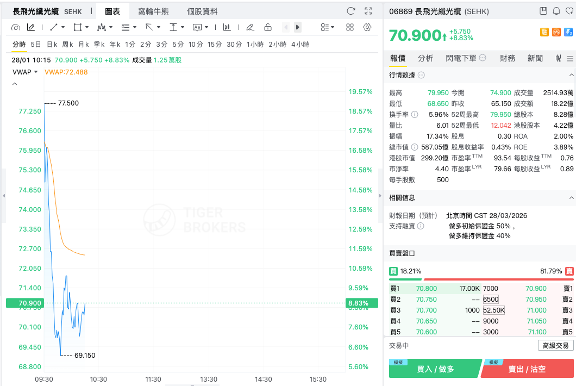
Task: Select the eraser drawing tool
Action: coord(250,27)
